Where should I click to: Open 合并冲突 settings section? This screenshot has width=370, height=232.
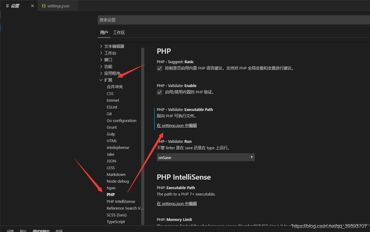pos(115,87)
